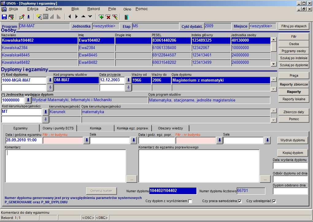The image size is (313, 222).
Task: Click the Raporty zbiorcze button
Action: (x=294, y=84)
